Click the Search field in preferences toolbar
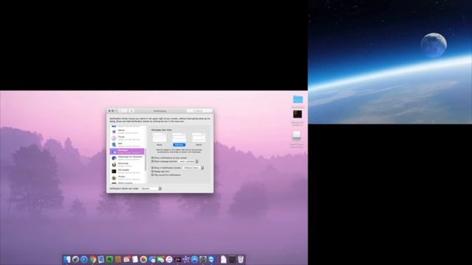 coord(199,111)
